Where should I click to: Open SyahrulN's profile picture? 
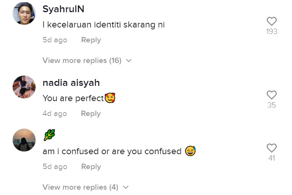(24, 13)
